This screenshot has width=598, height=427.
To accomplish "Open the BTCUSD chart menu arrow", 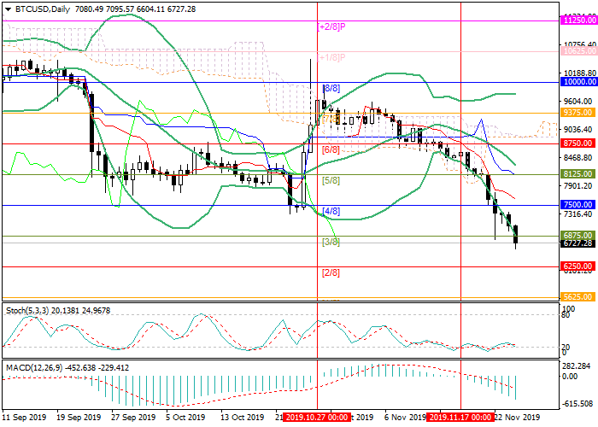I will coord(8,9).
